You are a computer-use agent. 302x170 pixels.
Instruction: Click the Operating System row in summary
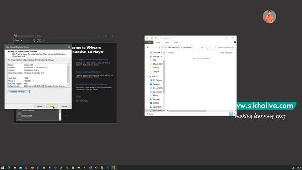tap(37, 73)
